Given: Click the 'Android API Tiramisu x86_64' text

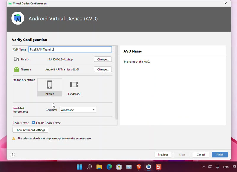Looking at the screenshot, I should point(62,69).
